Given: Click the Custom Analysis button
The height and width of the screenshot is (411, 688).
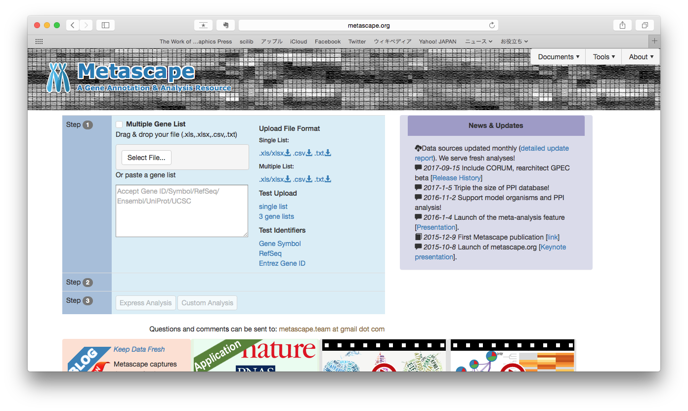Looking at the screenshot, I should coord(207,303).
